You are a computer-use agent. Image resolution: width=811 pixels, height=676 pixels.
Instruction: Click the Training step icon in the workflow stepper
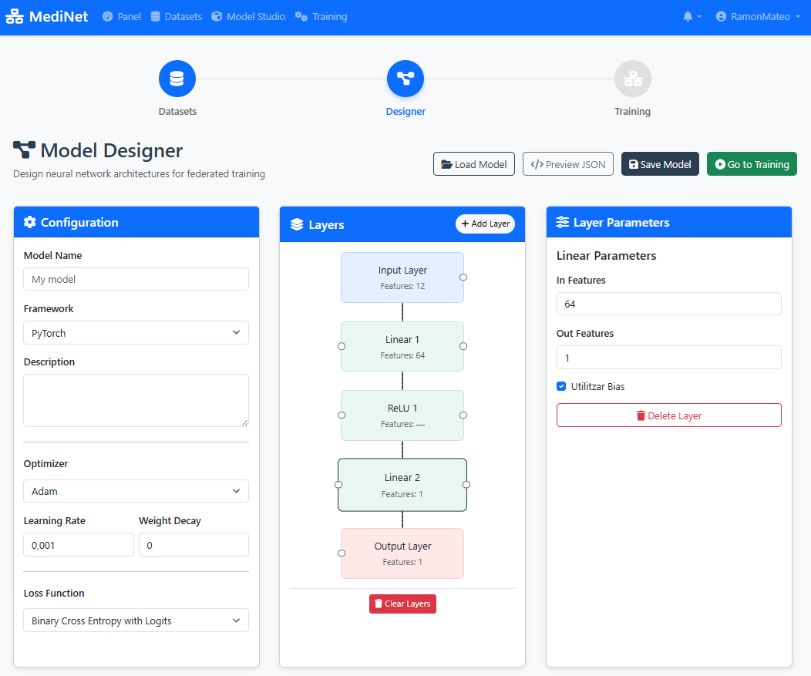click(632, 78)
